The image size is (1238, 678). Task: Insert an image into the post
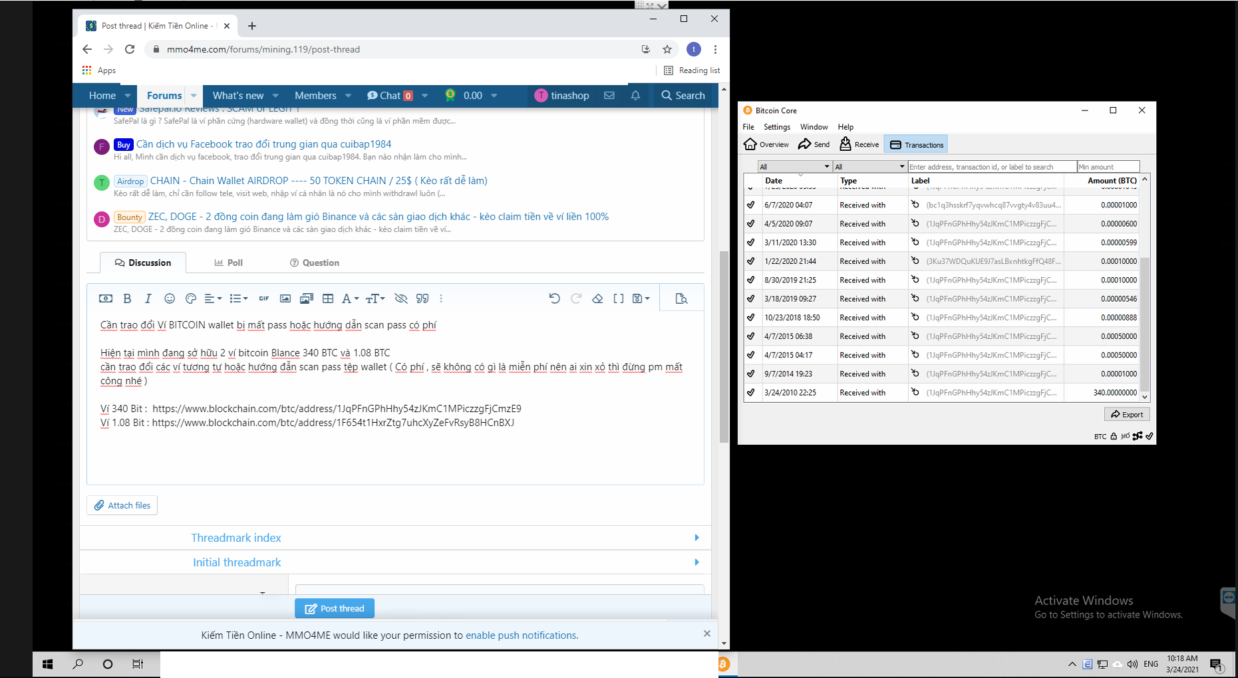(285, 299)
